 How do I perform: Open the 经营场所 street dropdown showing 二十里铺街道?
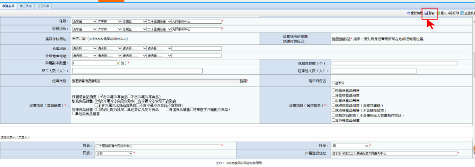[159, 29]
